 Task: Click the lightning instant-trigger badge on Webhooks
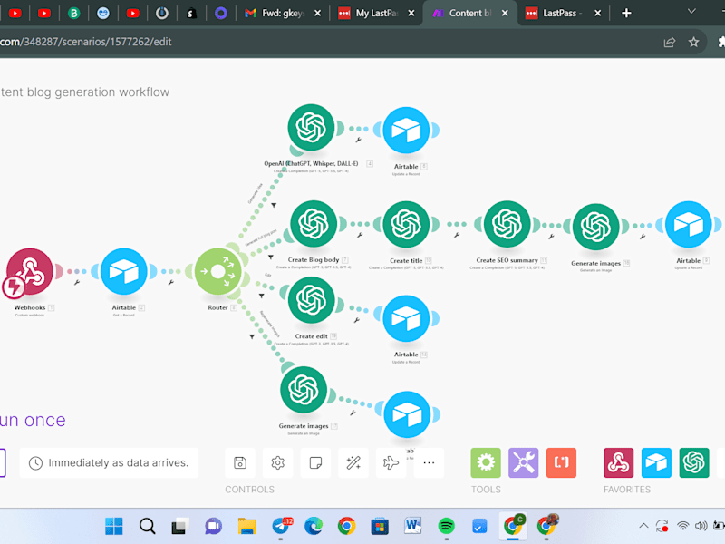click(x=14, y=287)
